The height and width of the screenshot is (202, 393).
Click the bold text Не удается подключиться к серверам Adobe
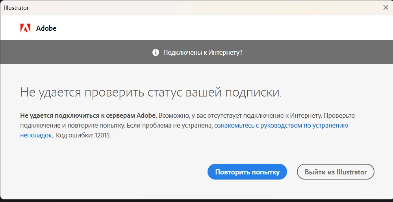point(89,116)
